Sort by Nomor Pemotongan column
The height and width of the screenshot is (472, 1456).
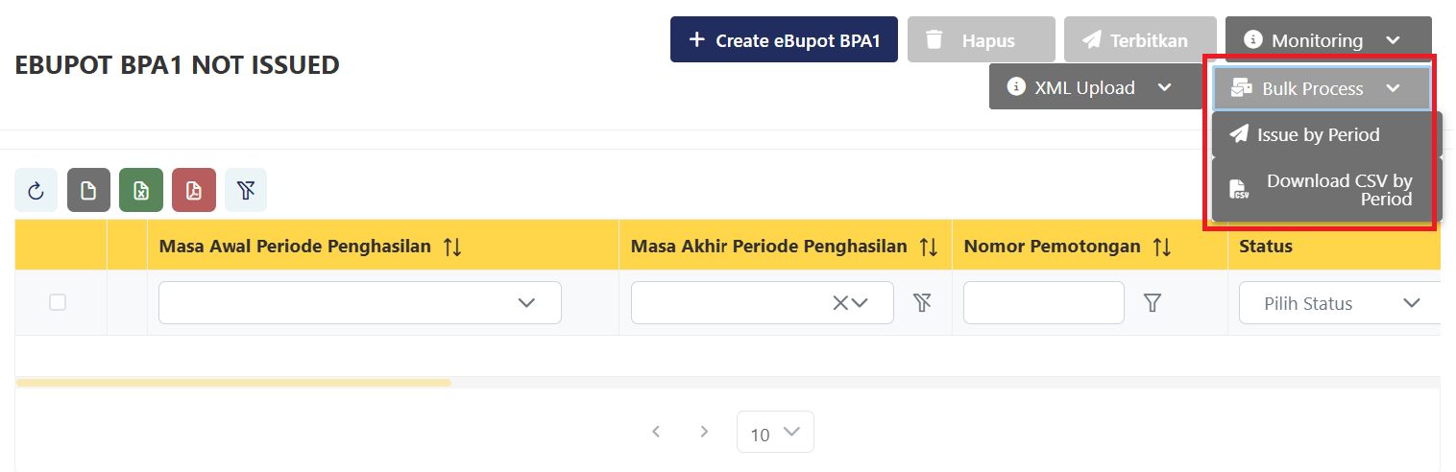pyautogui.click(x=1162, y=247)
